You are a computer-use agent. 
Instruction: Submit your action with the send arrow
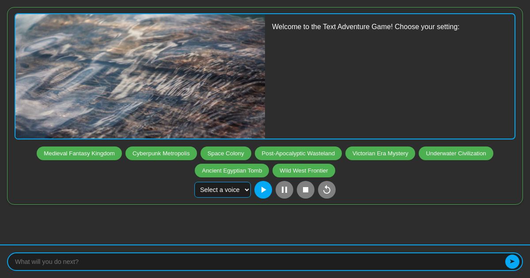coord(512,261)
